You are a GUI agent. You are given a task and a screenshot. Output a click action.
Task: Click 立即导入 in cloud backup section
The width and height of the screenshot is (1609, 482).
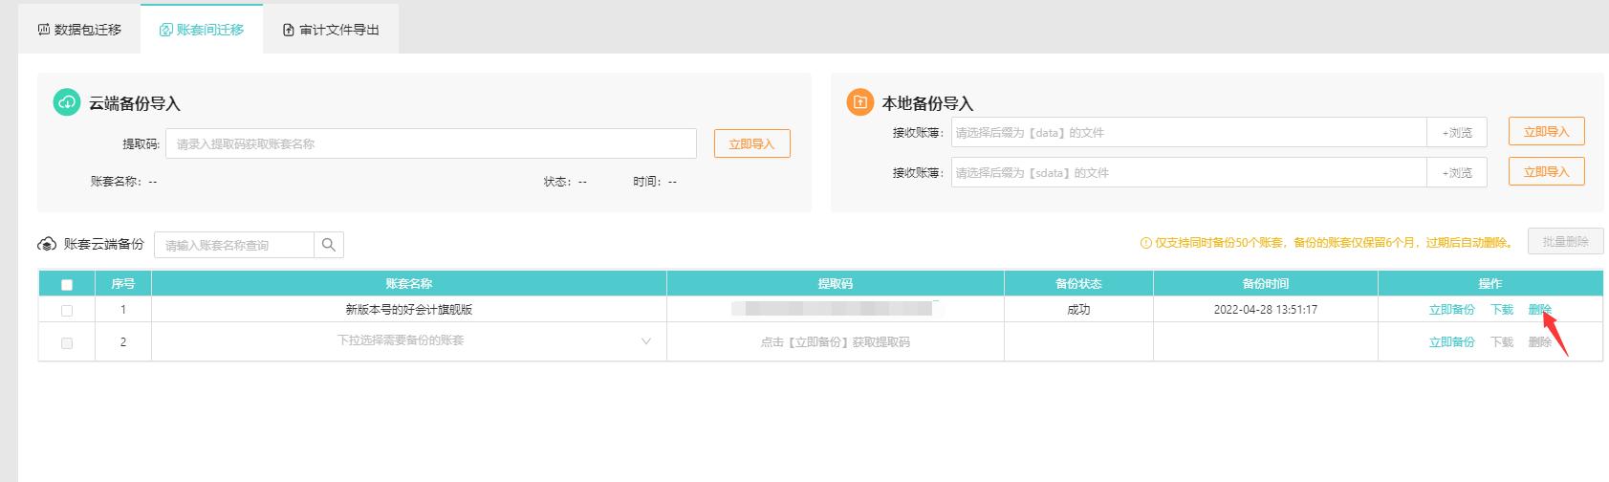751,143
